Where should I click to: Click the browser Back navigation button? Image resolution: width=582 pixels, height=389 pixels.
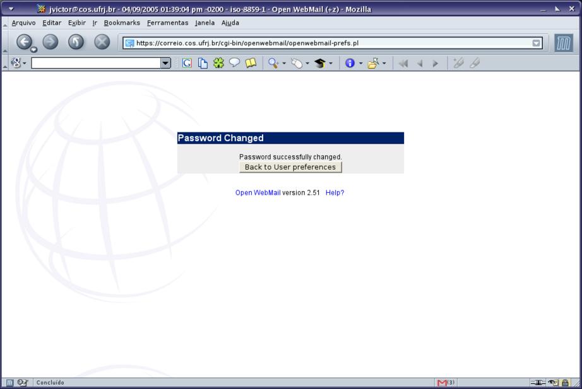pyautogui.click(x=24, y=43)
